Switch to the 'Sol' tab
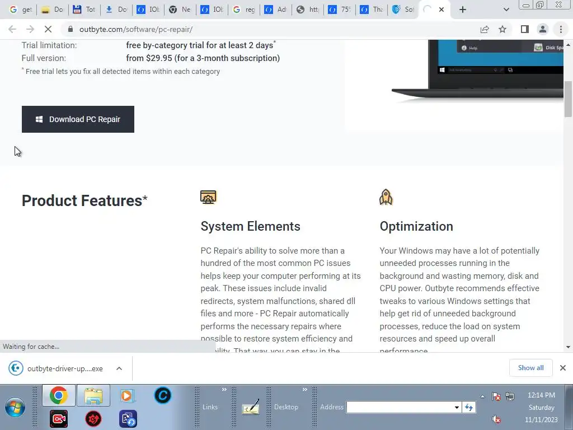Image resolution: width=573 pixels, height=430 pixels. (403, 10)
